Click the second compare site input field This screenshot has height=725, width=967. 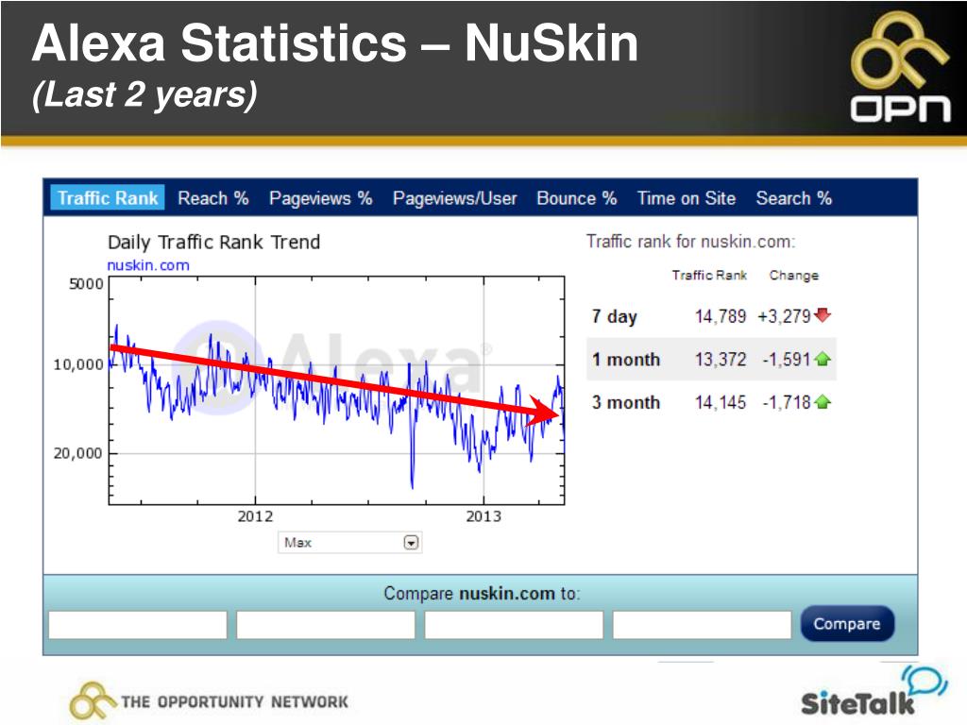coord(326,625)
